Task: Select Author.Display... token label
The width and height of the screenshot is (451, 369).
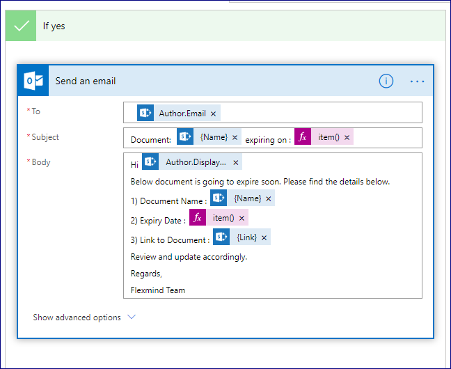Action: click(196, 162)
